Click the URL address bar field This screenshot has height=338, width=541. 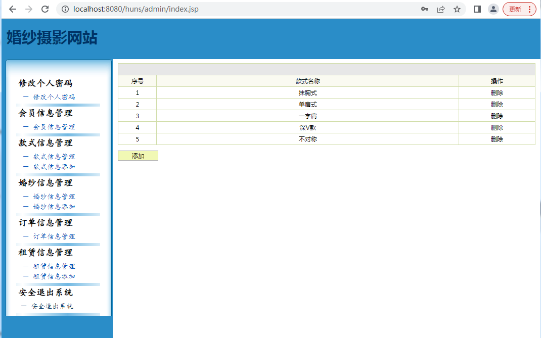[228, 9]
